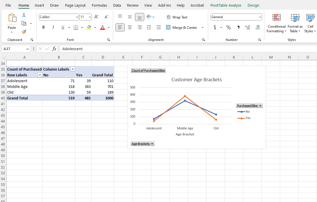Apply the Percent Style number format
This screenshot has width=317, height=202.
[x=229, y=27]
